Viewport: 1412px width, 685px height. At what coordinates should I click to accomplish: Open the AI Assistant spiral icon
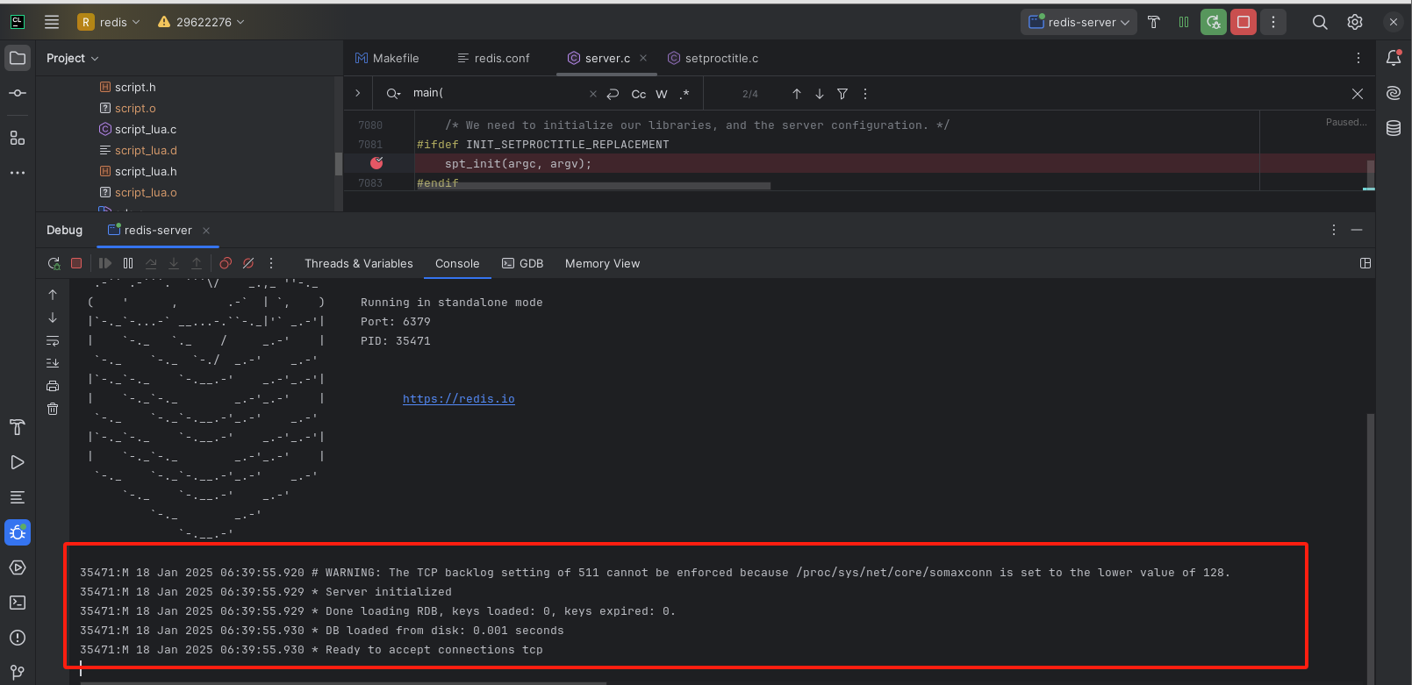pos(1394,93)
